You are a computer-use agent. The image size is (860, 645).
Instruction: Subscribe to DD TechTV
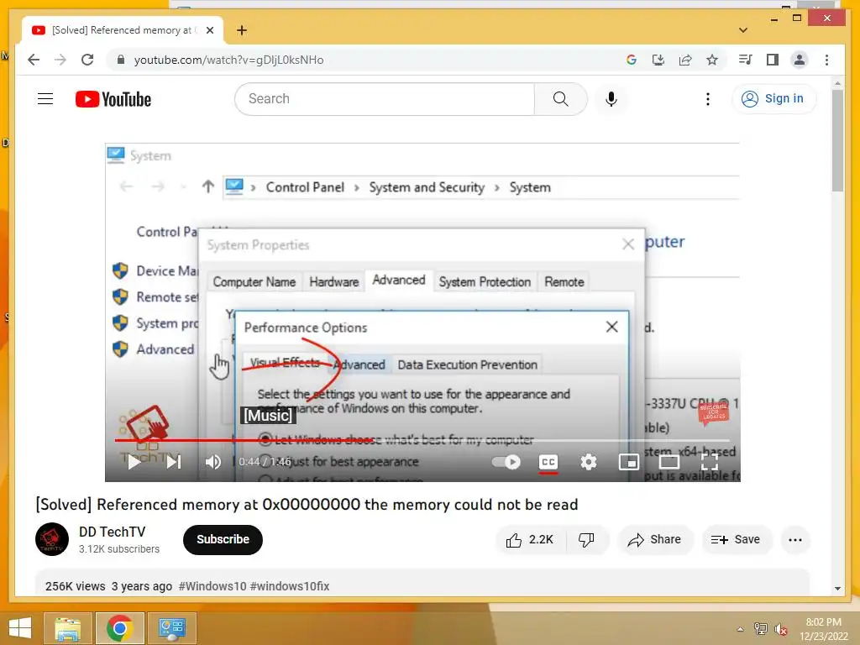tap(223, 540)
